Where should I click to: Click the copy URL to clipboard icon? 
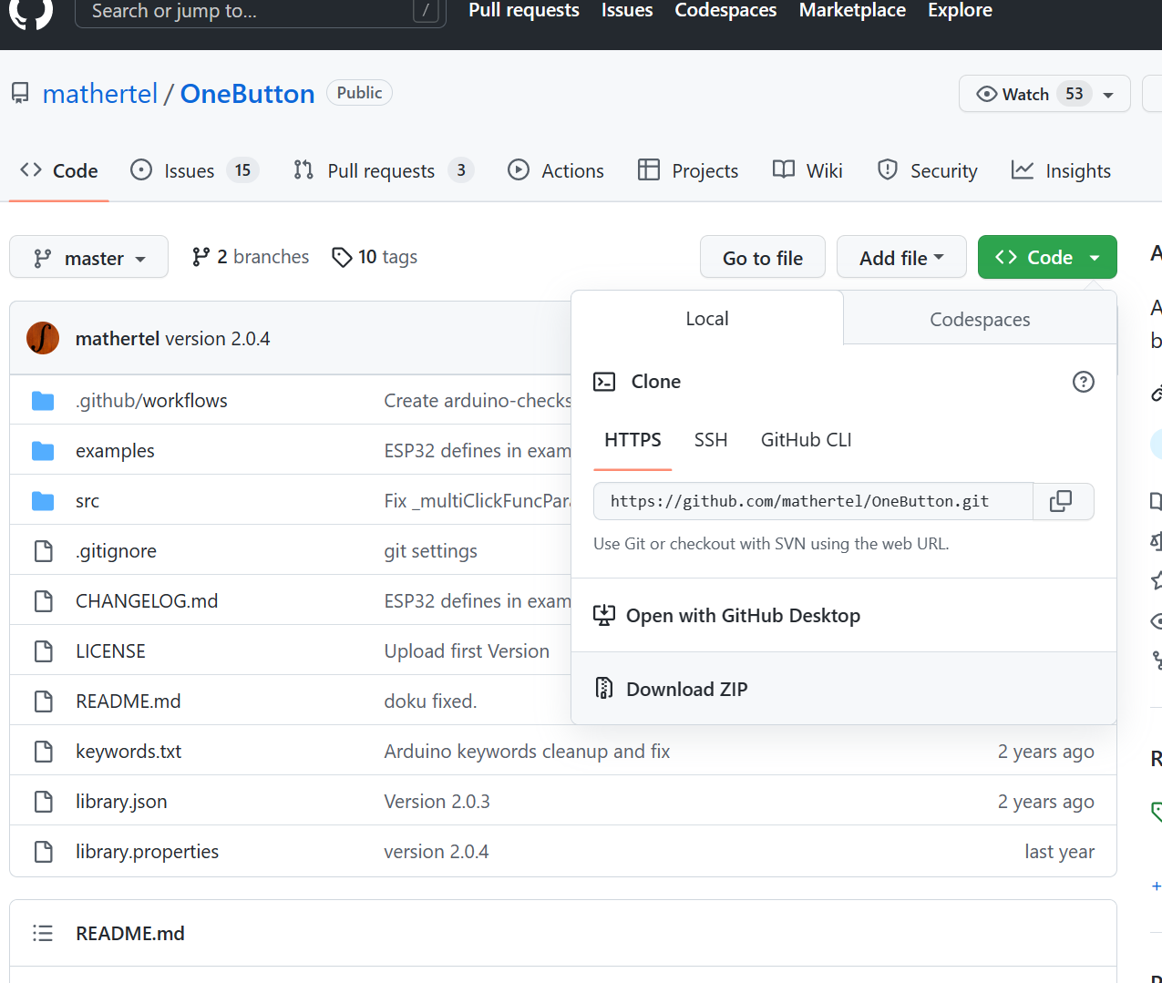(x=1061, y=501)
